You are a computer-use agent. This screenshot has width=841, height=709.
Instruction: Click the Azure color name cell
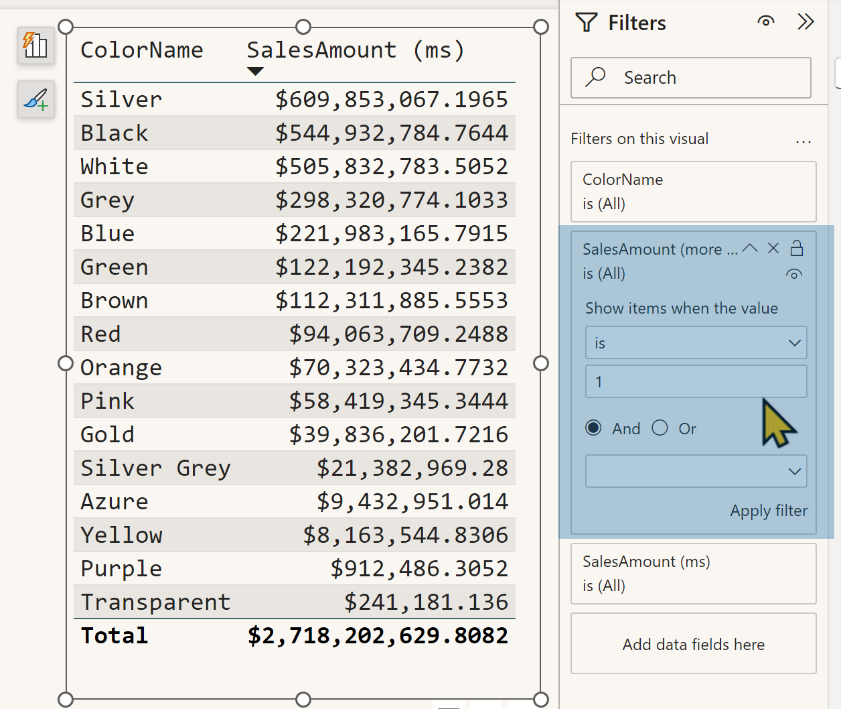coord(114,501)
